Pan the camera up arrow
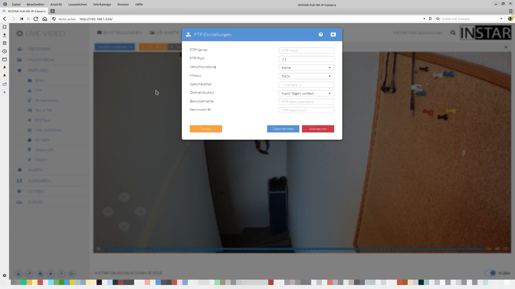515x289 pixels. pos(124,197)
